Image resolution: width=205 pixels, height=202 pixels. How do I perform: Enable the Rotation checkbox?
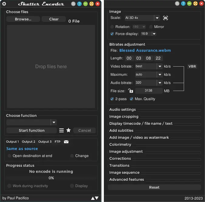(112, 27)
